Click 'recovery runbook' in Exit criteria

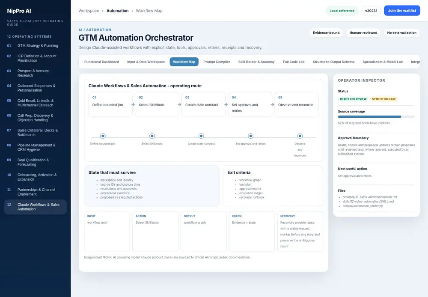tap(252, 197)
